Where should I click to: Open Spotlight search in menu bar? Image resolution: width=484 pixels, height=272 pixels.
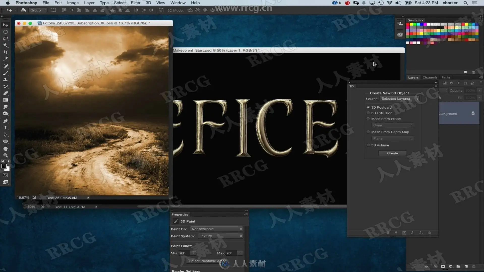pyautogui.click(x=465, y=3)
